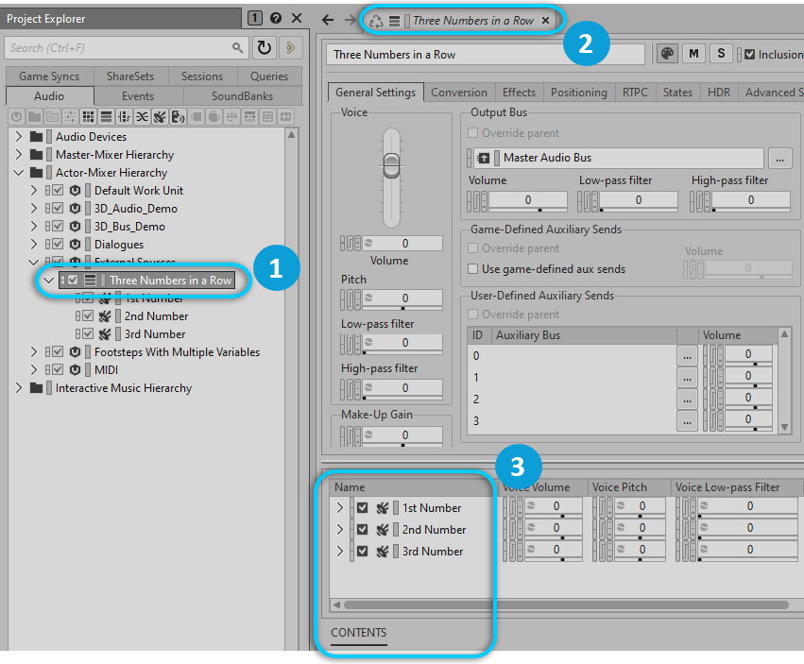
Task: Expand the Interactive Music Hierarchy folder
Action: click(x=18, y=388)
